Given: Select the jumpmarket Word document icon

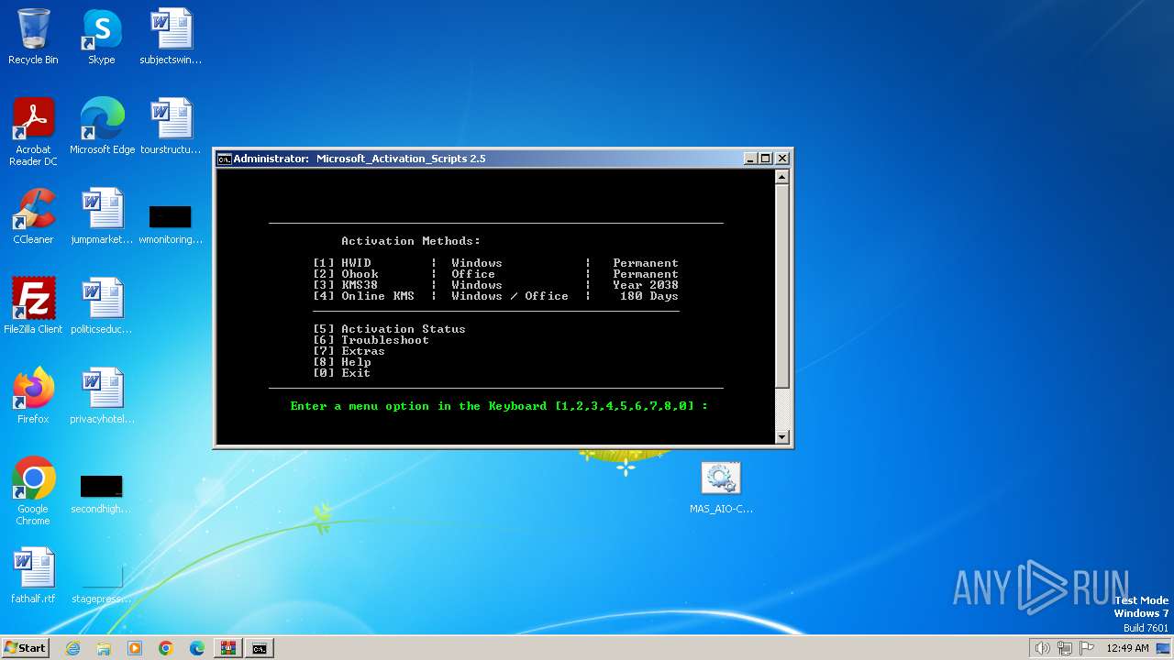Looking at the screenshot, I should tap(102, 216).
